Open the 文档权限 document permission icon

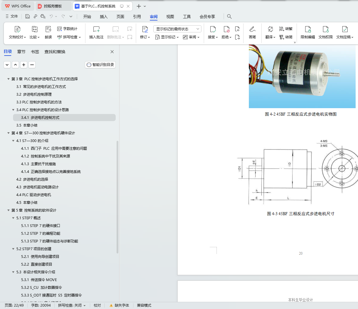tap(326, 29)
